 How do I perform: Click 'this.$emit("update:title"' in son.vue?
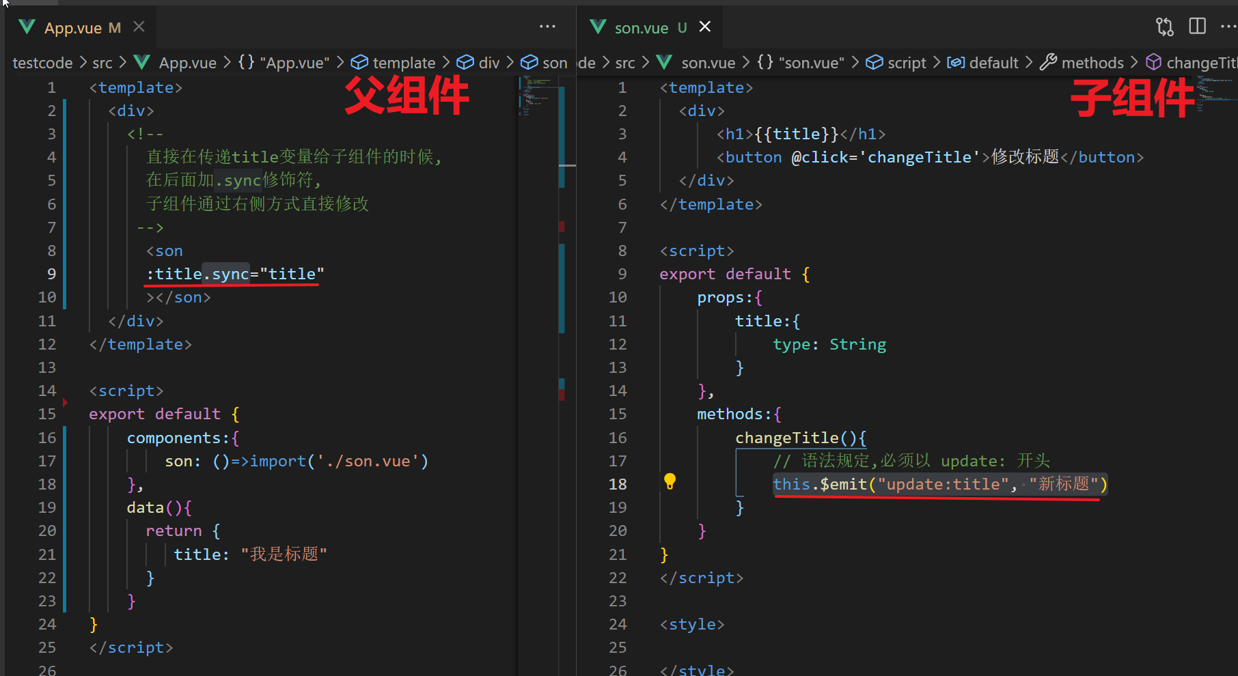coord(890,484)
